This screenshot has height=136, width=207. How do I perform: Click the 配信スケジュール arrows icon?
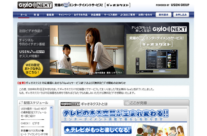point(21,103)
